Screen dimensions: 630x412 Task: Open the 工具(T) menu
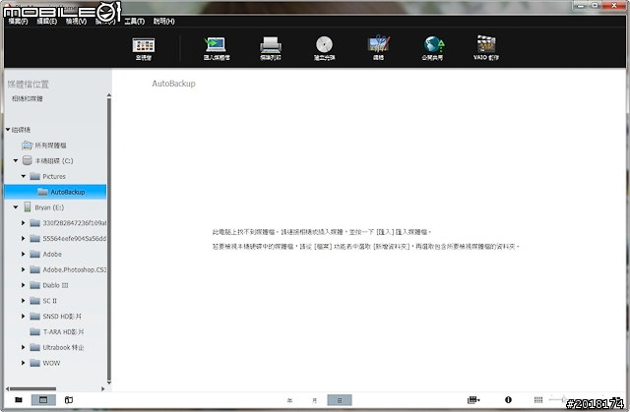[x=134, y=20]
